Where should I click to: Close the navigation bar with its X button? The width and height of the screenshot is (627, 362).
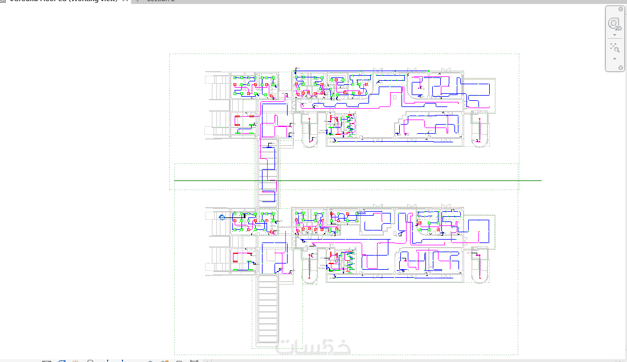coord(621,9)
